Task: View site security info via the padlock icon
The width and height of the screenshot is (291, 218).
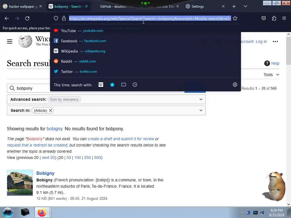Action: point(64,18)
